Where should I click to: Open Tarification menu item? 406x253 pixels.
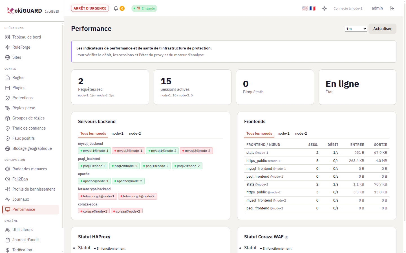click(x=30, y=250)
